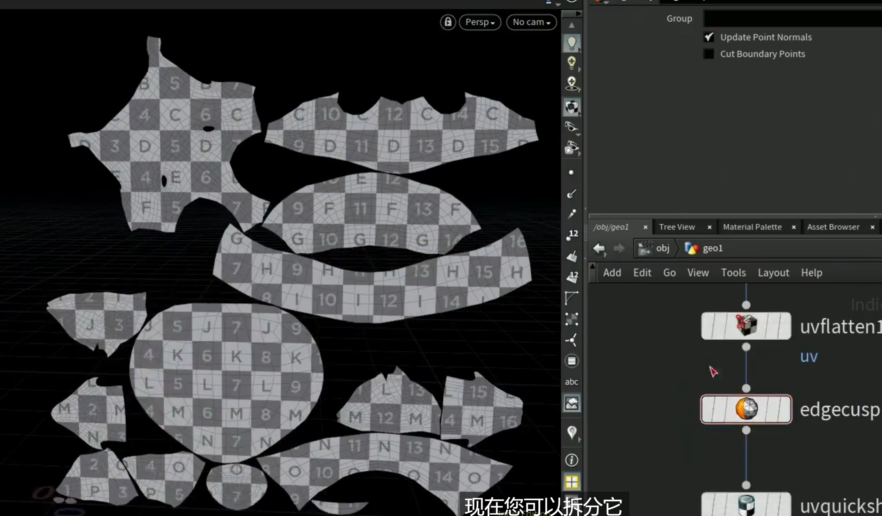Collapse display toolbar with top arrow
This screenshot has width=882, height=516.
[571, 13]
